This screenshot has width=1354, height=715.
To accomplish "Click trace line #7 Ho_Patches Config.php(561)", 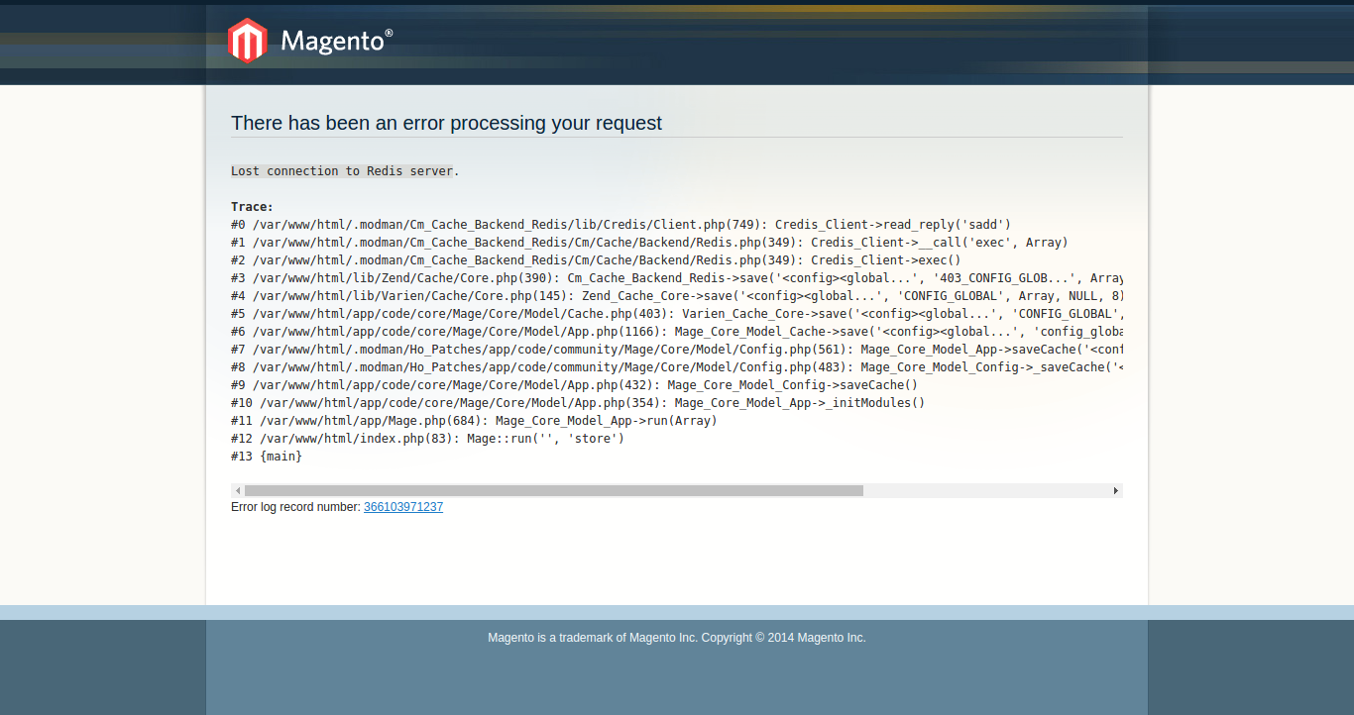I will coord(674,350).
